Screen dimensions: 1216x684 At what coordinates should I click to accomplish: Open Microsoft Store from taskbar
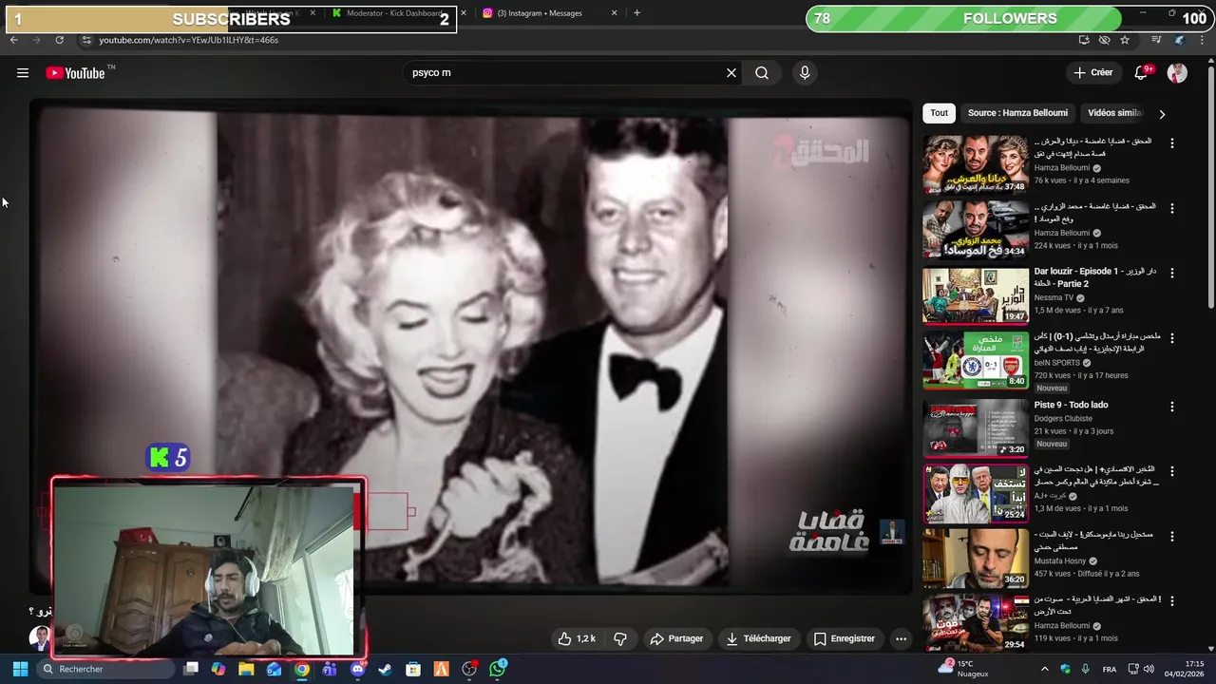[413, 669]
